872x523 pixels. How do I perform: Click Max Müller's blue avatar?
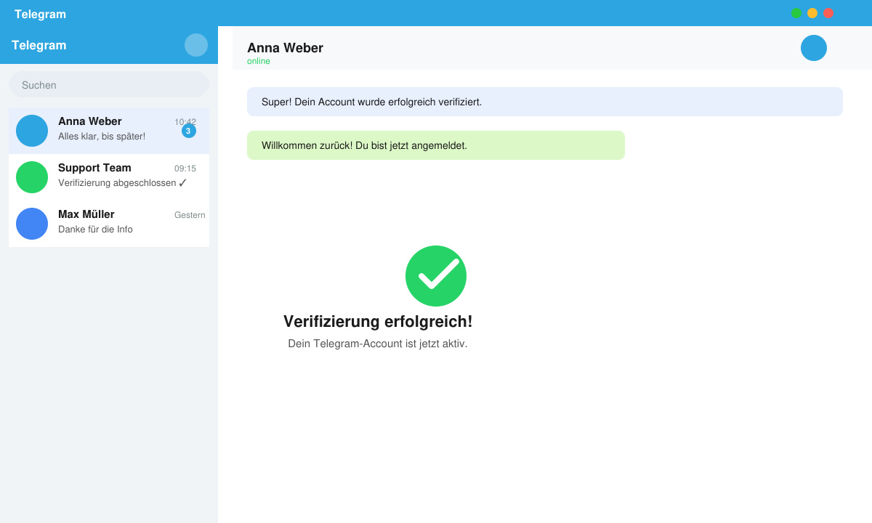(32, 224)
